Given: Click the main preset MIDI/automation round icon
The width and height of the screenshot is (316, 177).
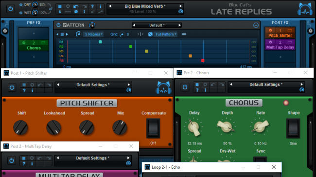Looking at the screenshot, I should tap(180, 12).
